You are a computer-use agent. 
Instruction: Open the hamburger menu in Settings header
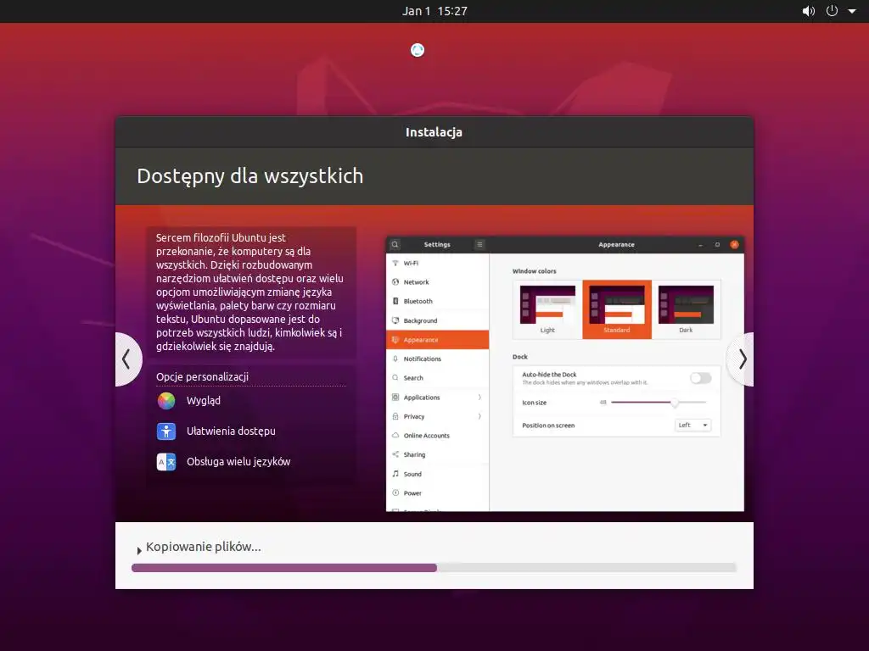[480, 245]
